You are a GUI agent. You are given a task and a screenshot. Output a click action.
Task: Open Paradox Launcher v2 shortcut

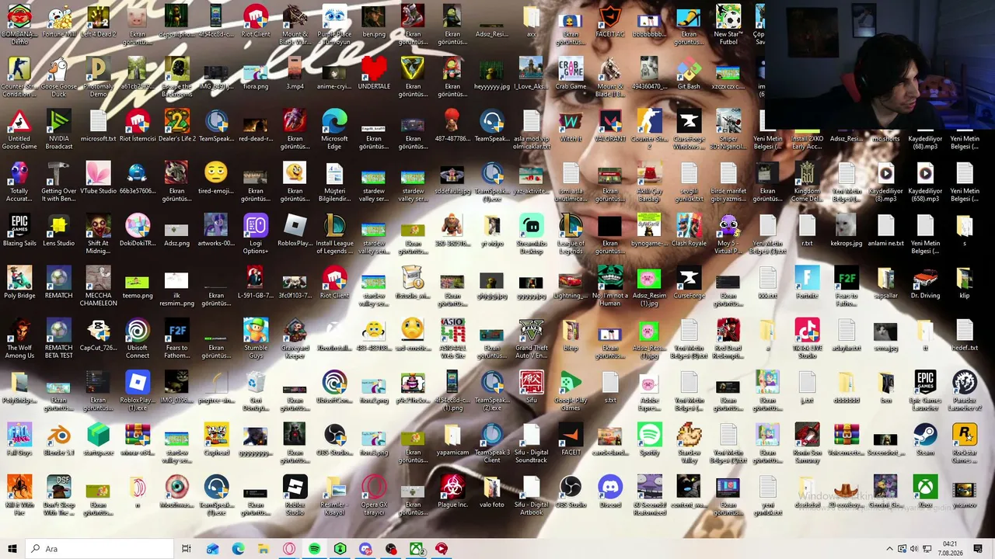click(x=965, y=391)
